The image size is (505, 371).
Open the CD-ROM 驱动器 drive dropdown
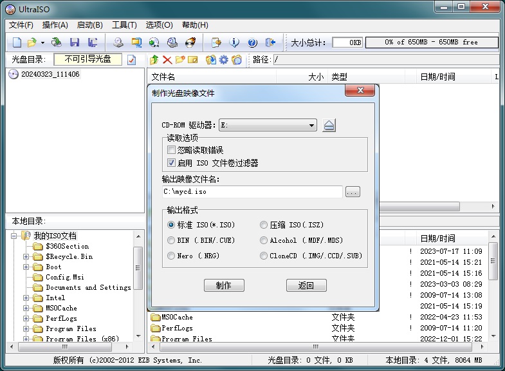(268, 125)
